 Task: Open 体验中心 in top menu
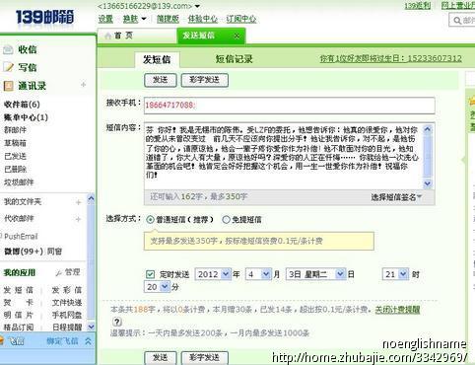click(203, 19)
